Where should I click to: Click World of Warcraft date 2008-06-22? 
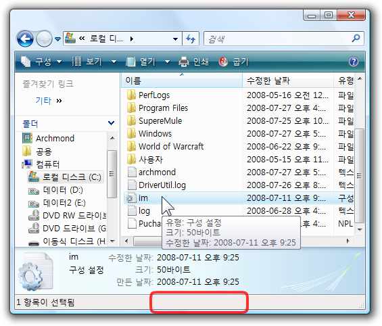(x=286, y=147)
